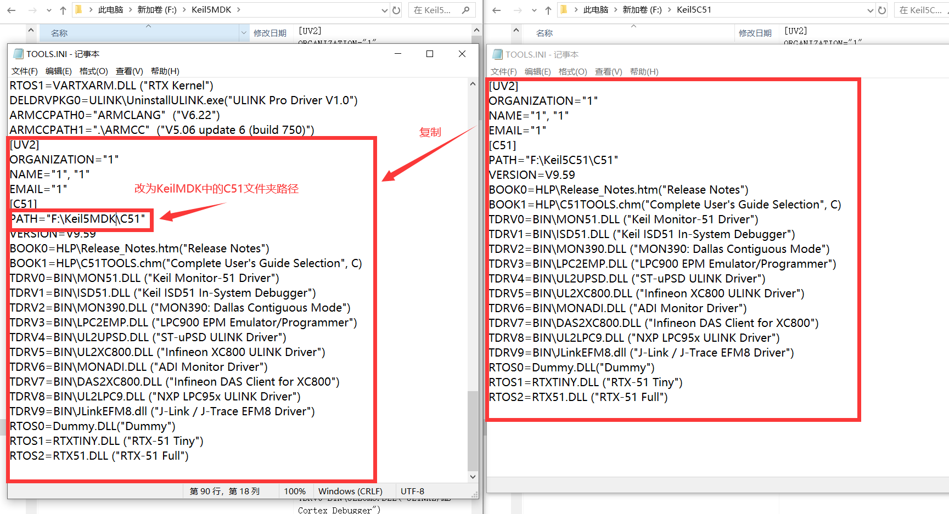Open the right Notepad window's system icon menu
The width and height of the screenshot is (949, 514).
497,54
